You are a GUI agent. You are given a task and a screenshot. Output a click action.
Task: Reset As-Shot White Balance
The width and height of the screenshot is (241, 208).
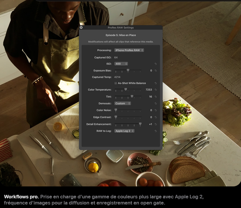[x=156, y=83]
